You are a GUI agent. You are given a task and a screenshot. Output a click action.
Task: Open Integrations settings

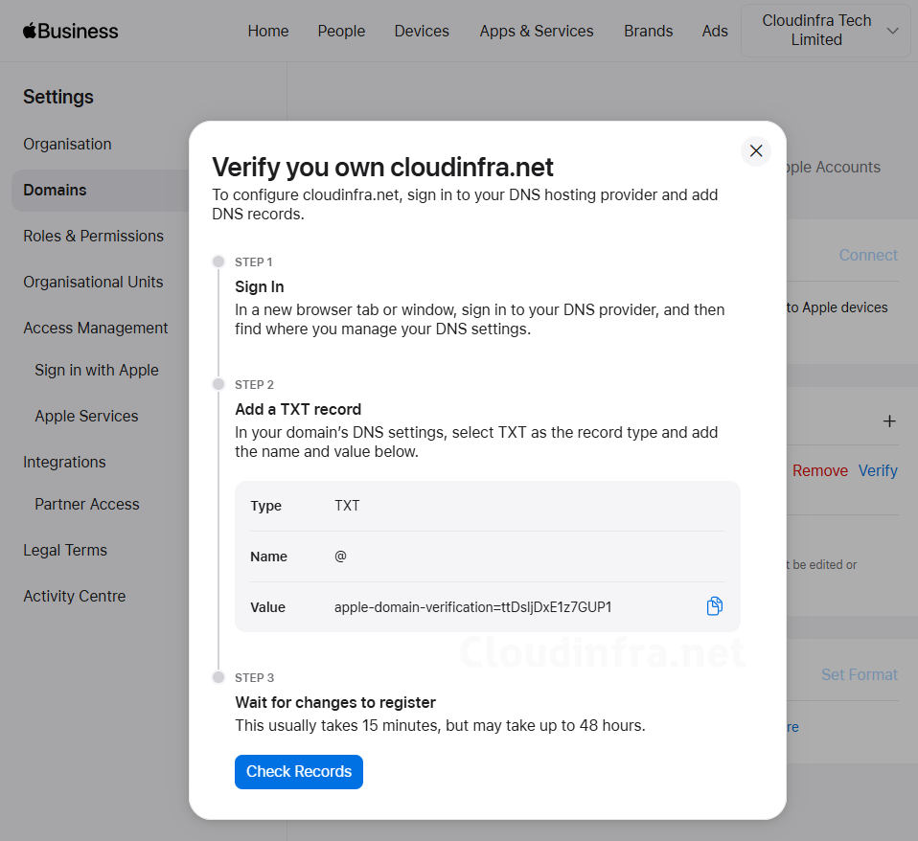click(64, 462)
